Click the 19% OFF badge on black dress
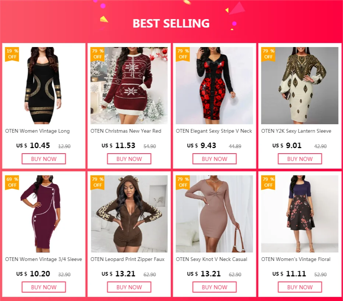This screenshot has width=343, height=301. [12, 54]
